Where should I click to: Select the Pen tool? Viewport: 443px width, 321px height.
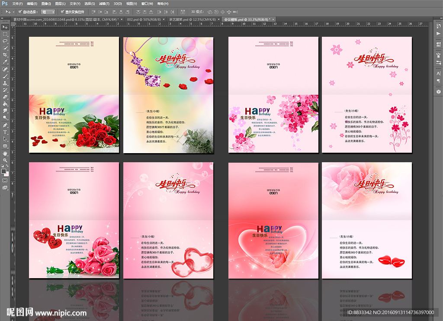(5, 125)
